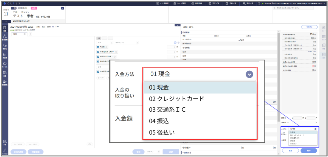
Task: Focus the 調整金 1 input field
Action: pos(298,118)
